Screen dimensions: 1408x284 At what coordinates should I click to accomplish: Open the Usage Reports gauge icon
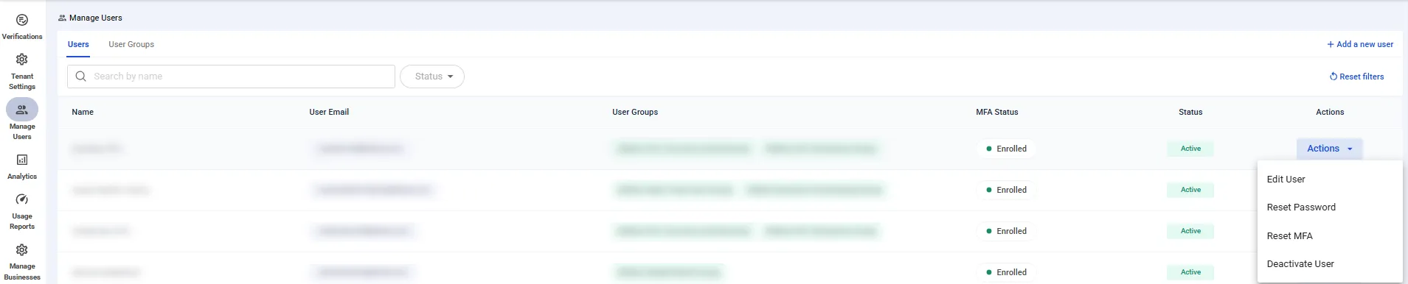(22, 199)
